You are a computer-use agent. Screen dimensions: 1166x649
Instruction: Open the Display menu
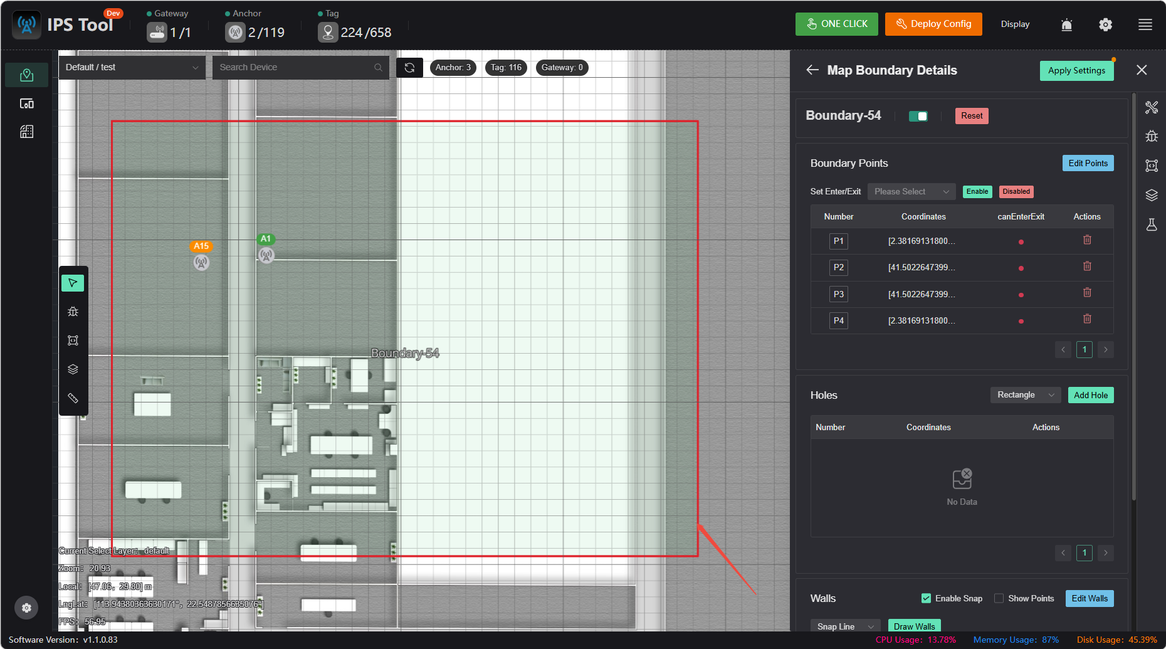(1015, 24)
